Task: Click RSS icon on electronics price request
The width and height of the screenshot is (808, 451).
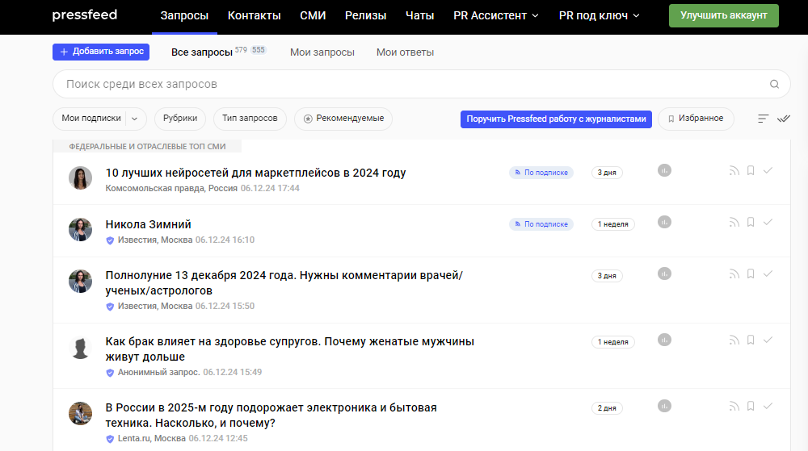Action: coord(734,407)
